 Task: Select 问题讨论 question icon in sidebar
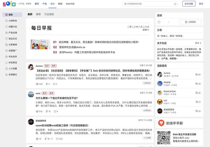pos(6,26)
